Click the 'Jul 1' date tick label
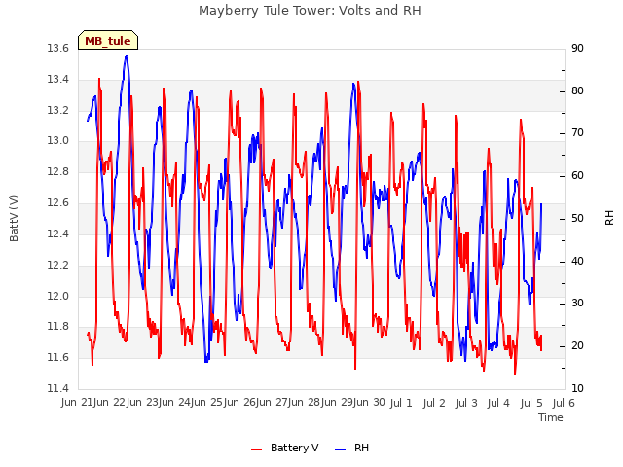The image size is (623, 467). (x=400, y=403)
